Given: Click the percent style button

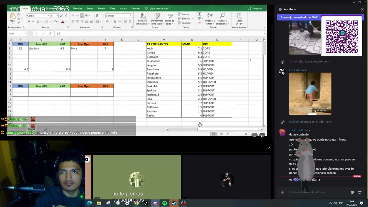Looking at the screenshot, I should (115, 22).
